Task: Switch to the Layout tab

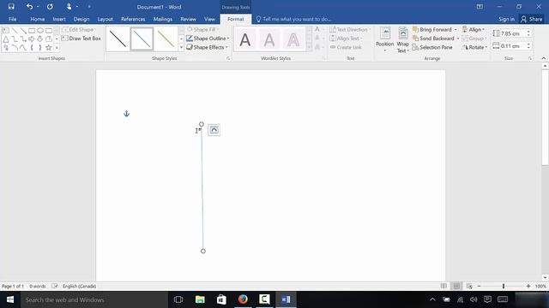Action: 105,19
